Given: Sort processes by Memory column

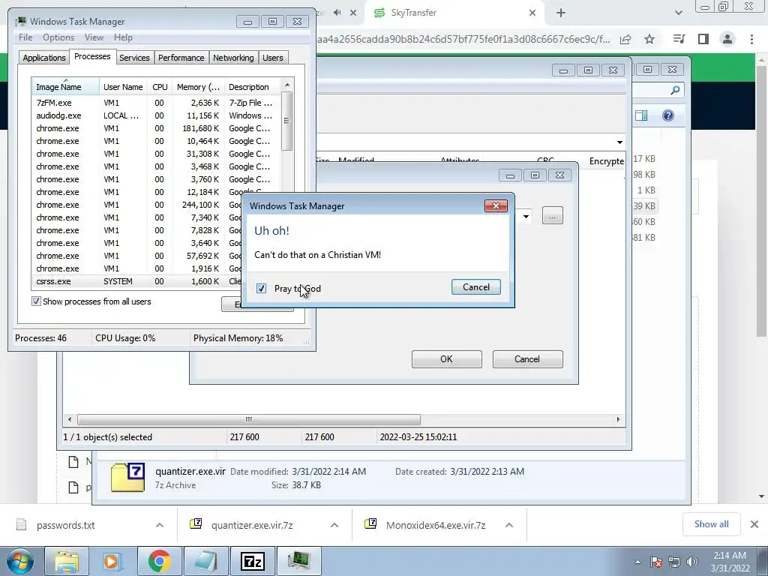Looking at the screenshot, I should coord(198,87).
